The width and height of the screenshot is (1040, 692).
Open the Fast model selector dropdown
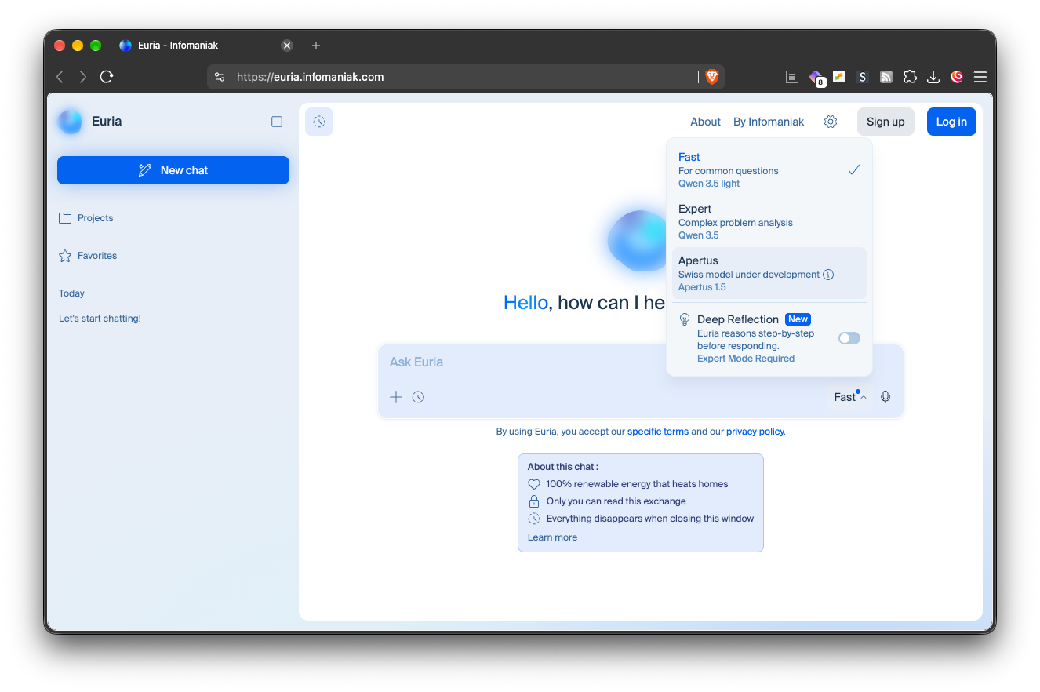click(x=850, y=397)
